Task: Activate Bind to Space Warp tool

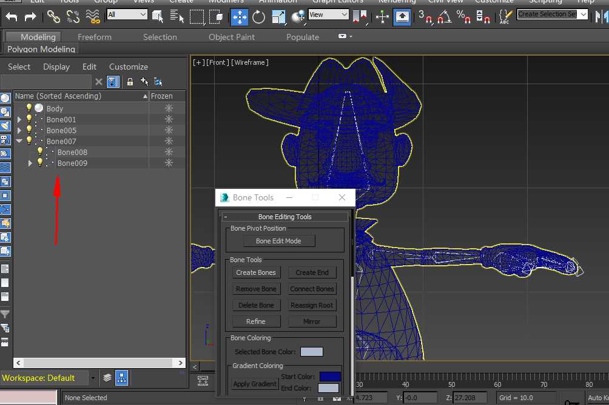Action: pos(93,17)
